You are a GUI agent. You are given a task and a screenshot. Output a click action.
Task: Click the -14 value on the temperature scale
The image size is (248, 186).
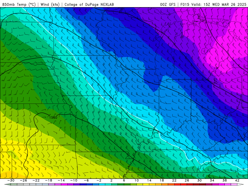click(61, 180)
